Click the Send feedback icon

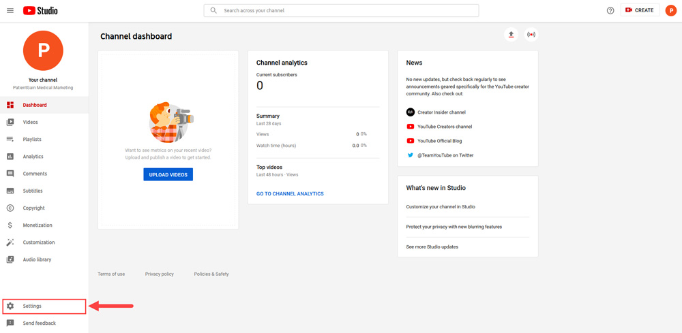point(10,323)
